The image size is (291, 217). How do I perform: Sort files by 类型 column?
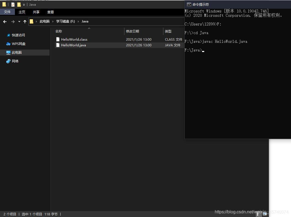(x=168, y=31)
